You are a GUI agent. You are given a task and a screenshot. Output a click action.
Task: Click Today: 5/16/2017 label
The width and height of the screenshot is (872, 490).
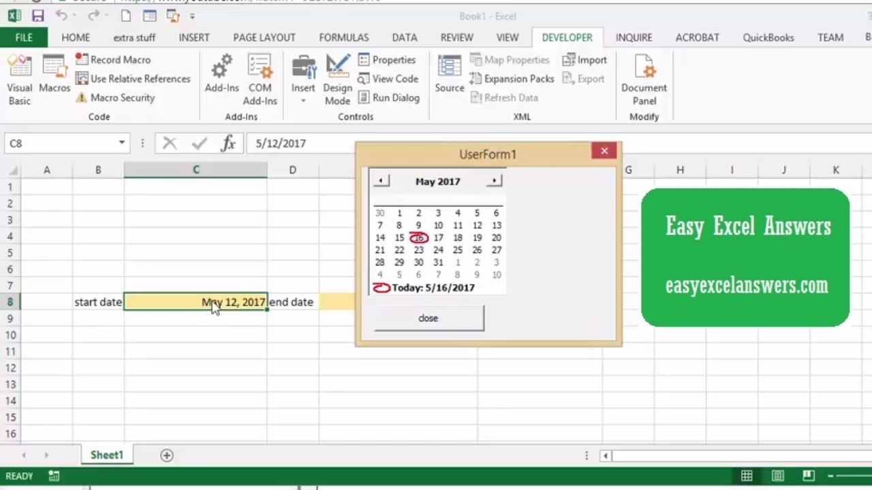click(x=433, y=287)
